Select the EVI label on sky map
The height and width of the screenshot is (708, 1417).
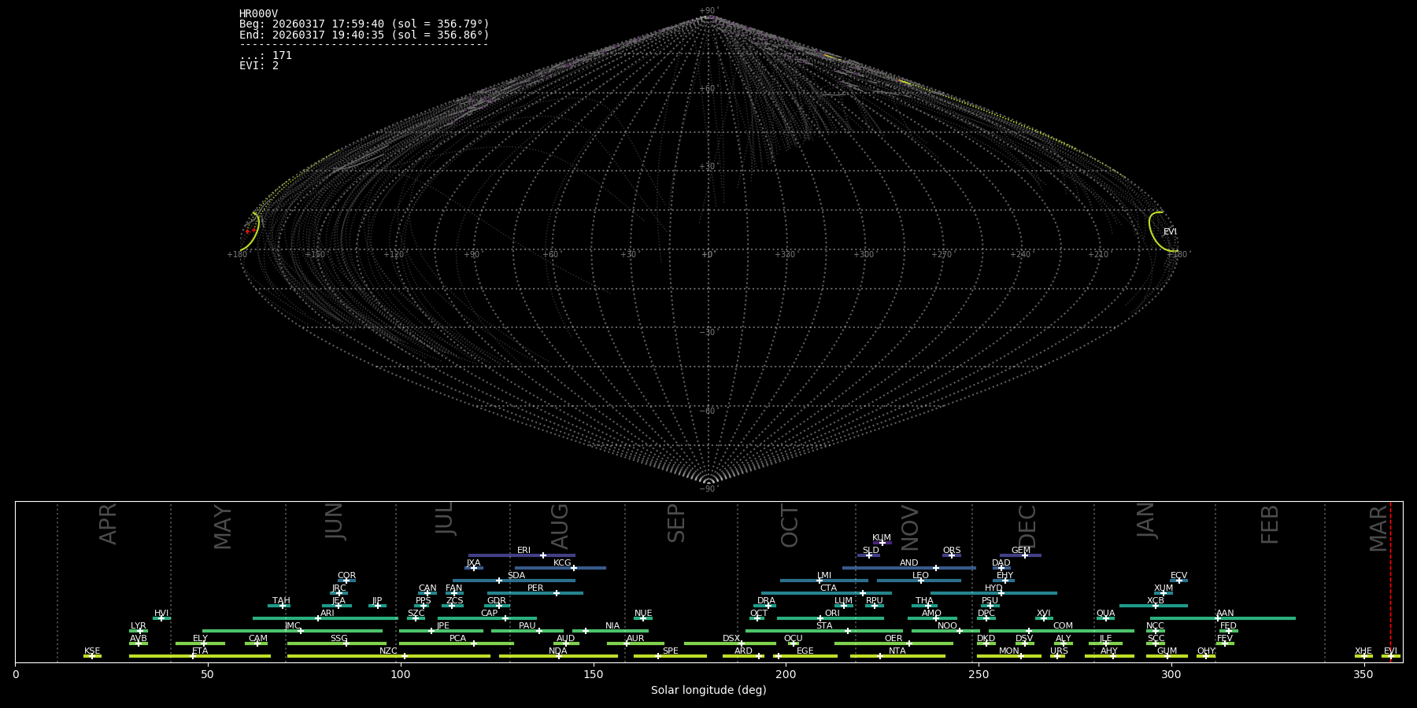tap(1170, 232)
